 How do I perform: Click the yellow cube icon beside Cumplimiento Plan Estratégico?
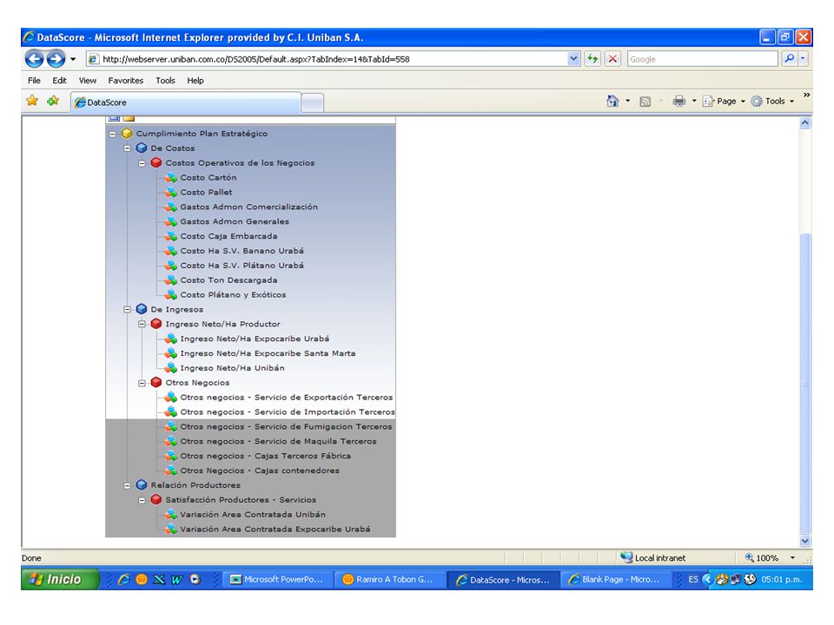(x=127, y=134)
